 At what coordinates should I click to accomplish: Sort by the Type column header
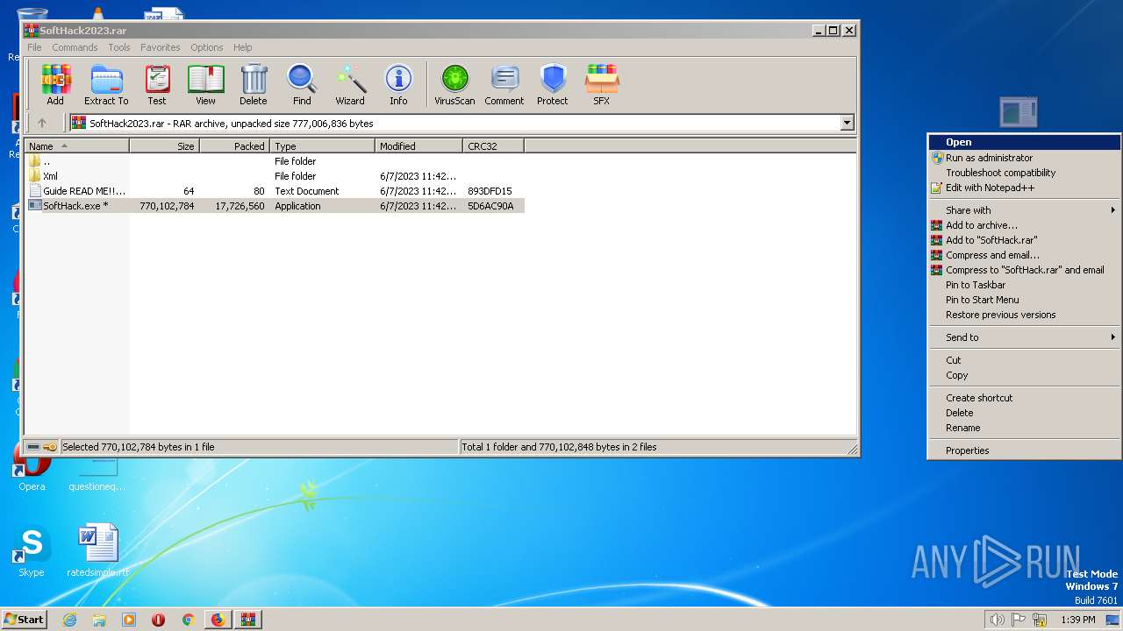click(323, 146)
